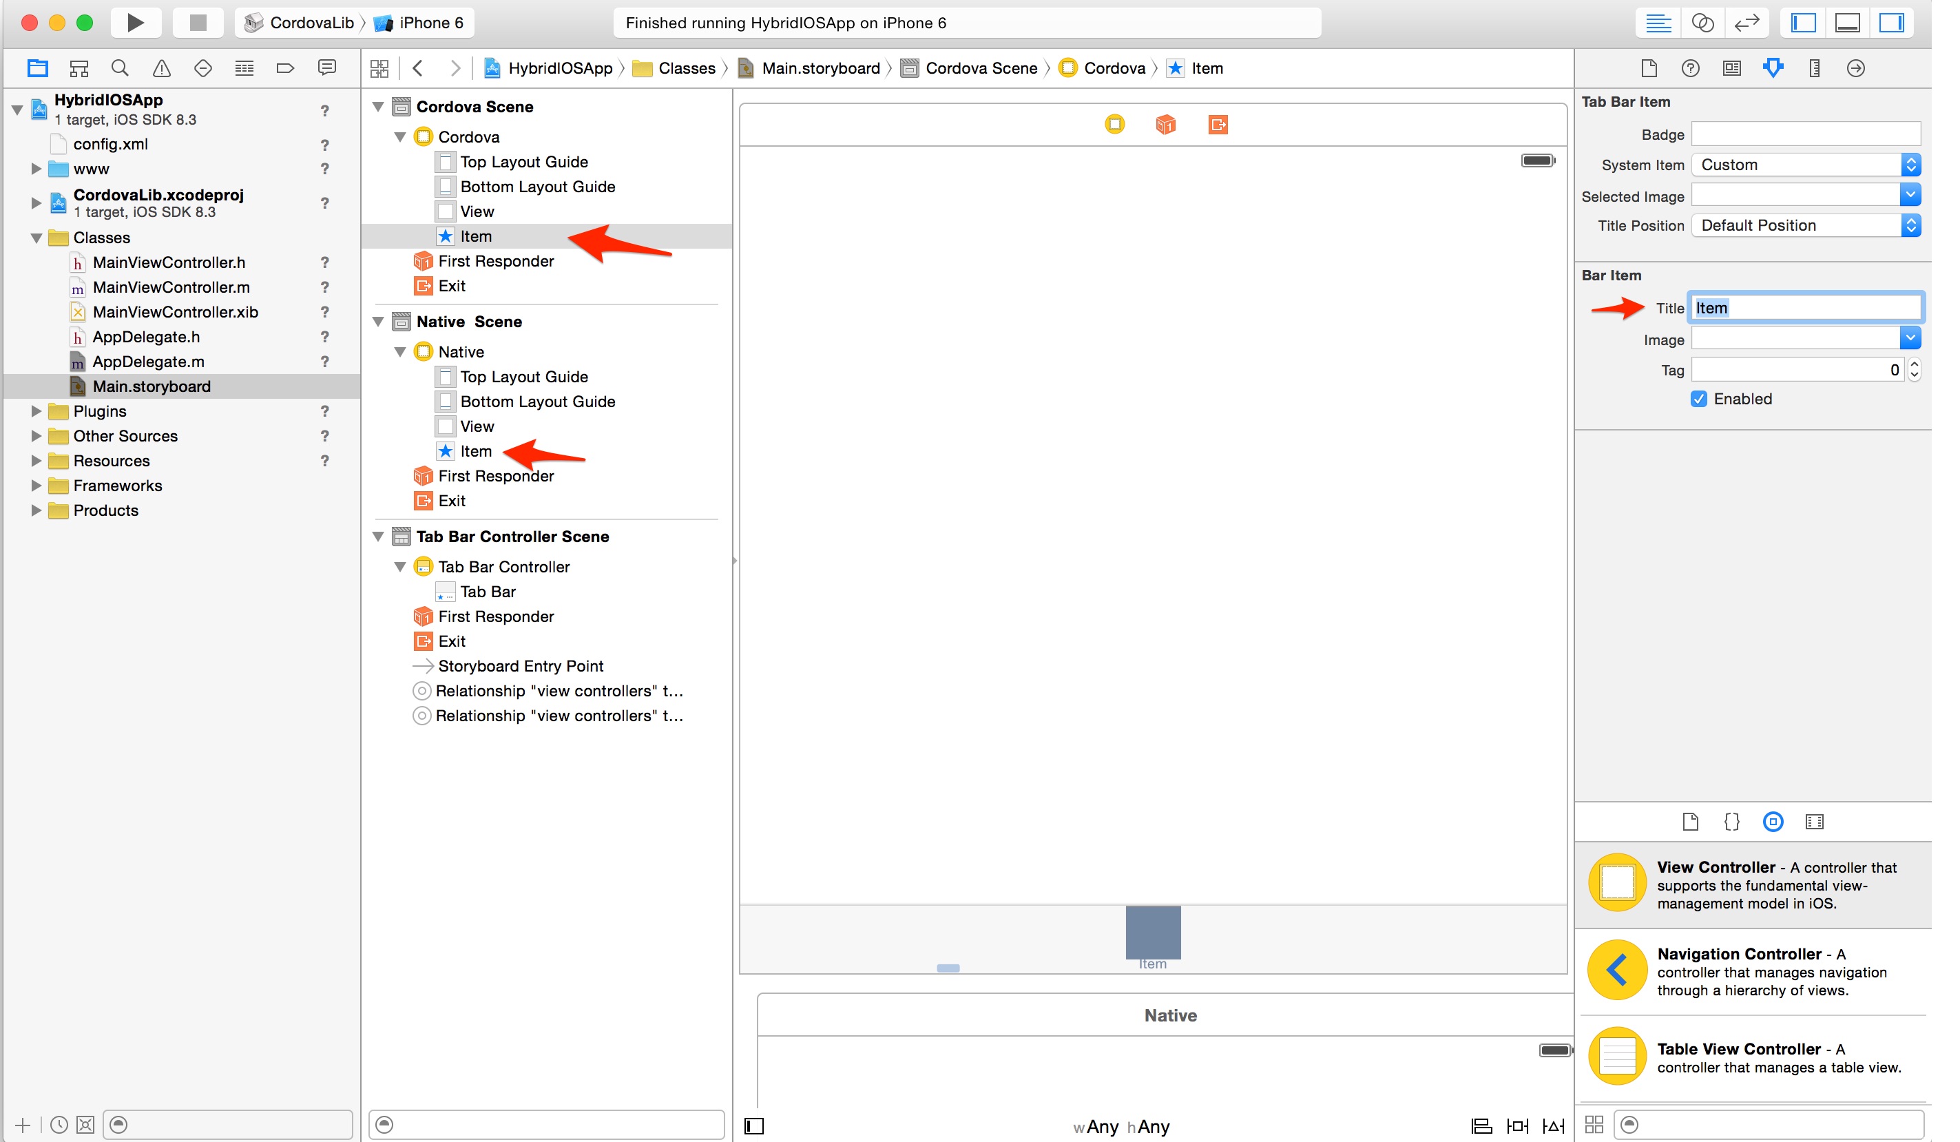1960x1142 pixels.
Task: Toggle the Utilities pane
Action: [x=1892, y=23]
